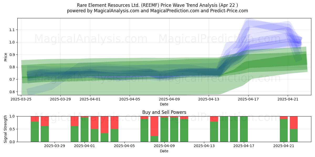Screen dimensions: 315x157
Task: Click the 2025-03-25 date tick of the price chart
Action: [21, 99]
